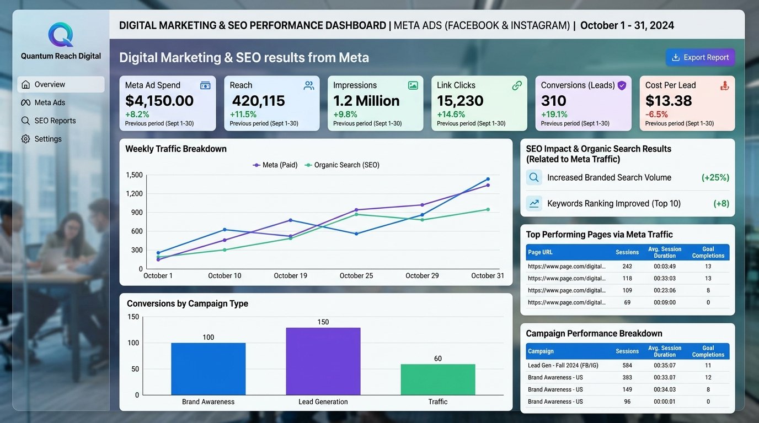Click the 00:03:49 session duration cell

click(665, 267)
